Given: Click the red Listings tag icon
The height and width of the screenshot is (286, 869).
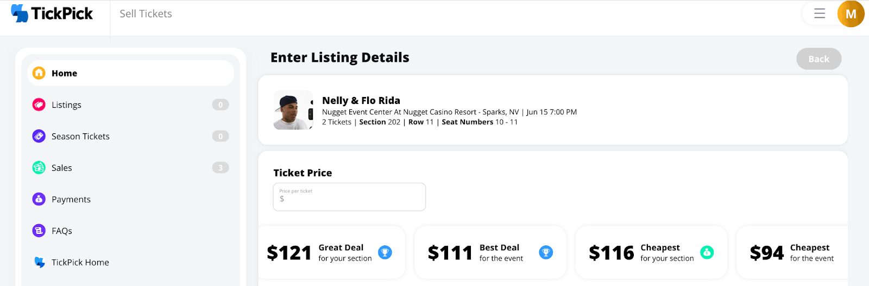Looking at the screenshot, I should [39, 105].
